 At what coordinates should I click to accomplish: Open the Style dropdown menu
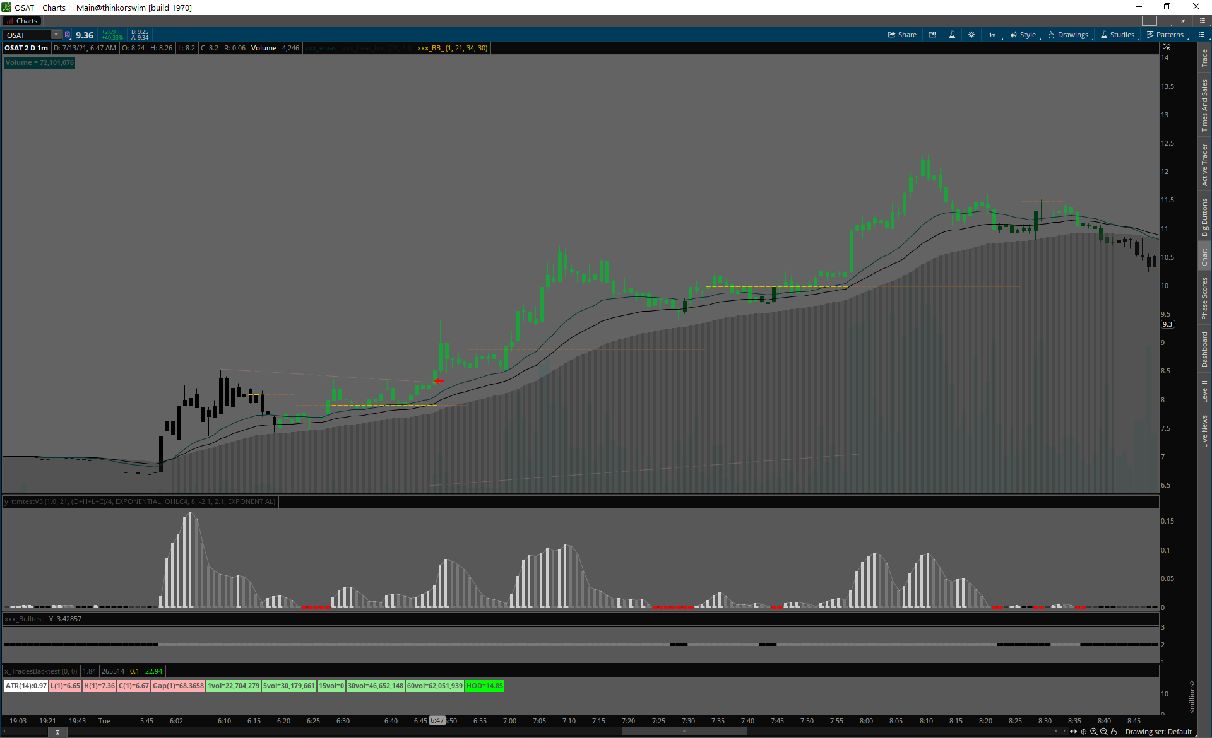(x=1023, y=35)
